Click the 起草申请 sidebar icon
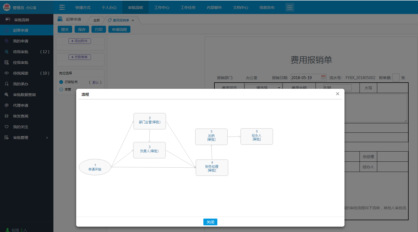The width and height of the screenshot is (418, 232). pos(7,30)
